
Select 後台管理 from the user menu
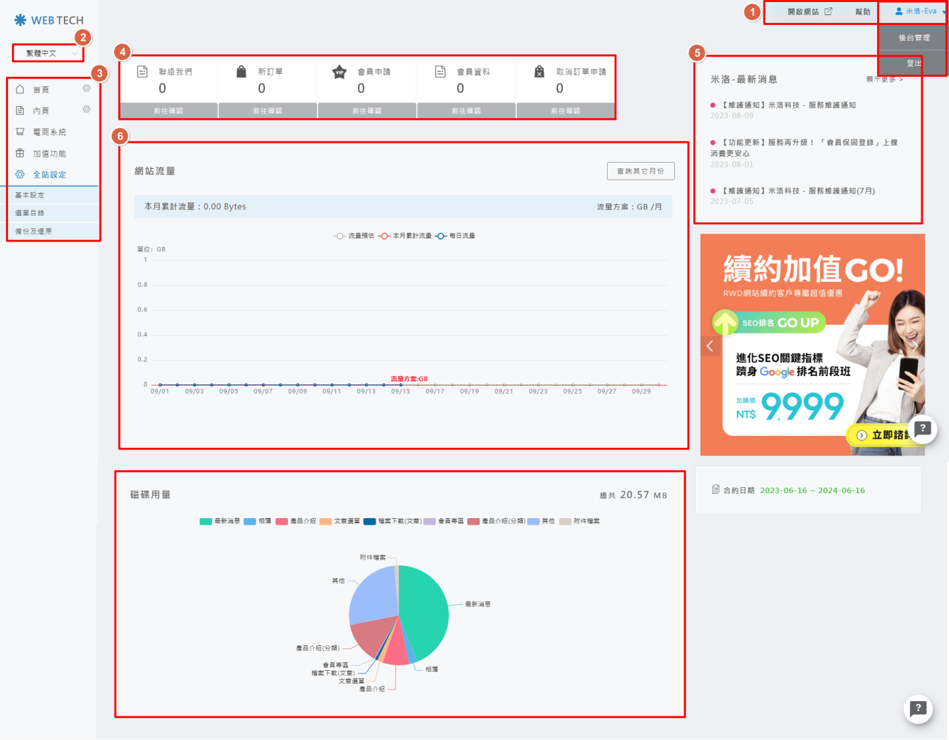(x=913, y=38)
